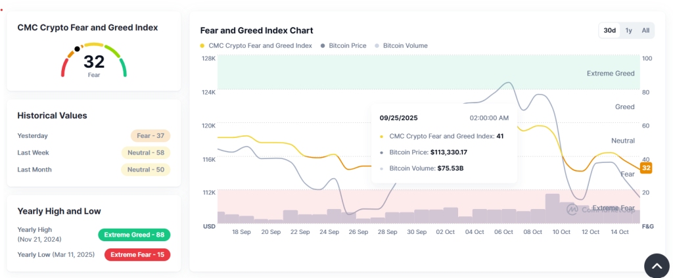Click the Extreme Greed - 88 badge
The image size is (673, 278).
point(135,235)
